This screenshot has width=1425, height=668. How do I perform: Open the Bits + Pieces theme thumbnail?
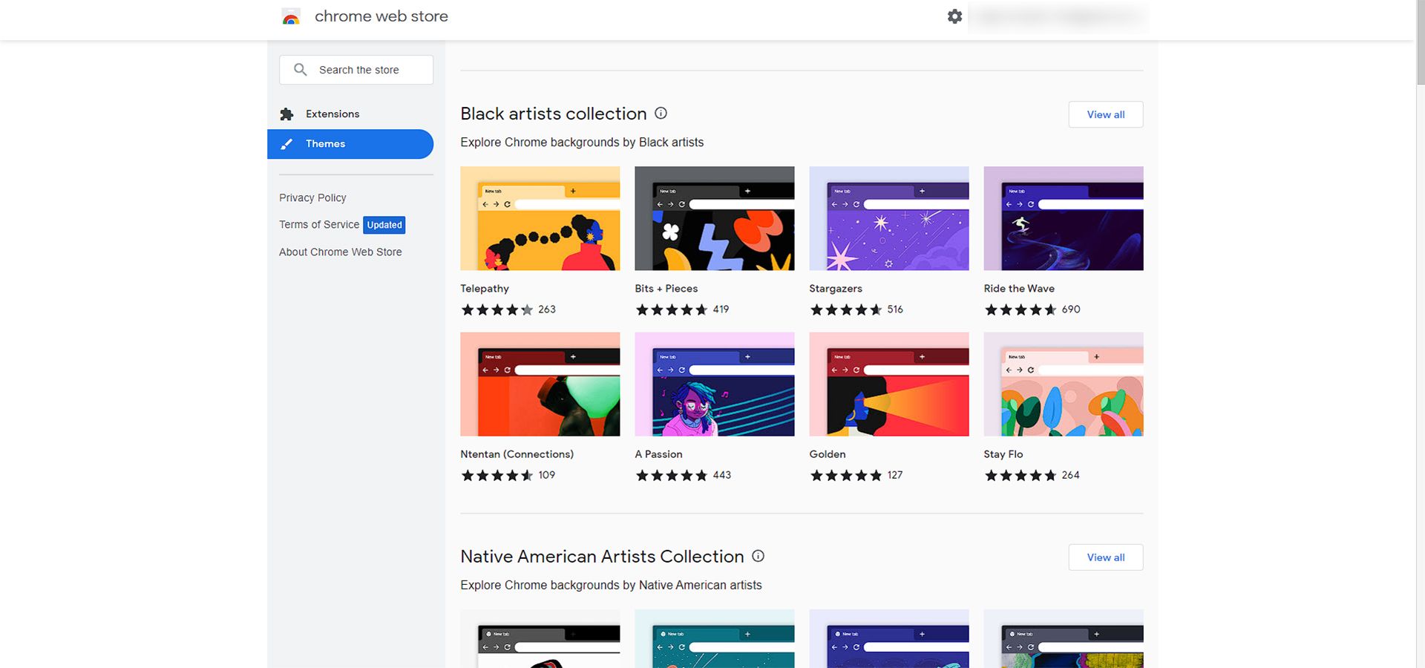tap(714, 218)
